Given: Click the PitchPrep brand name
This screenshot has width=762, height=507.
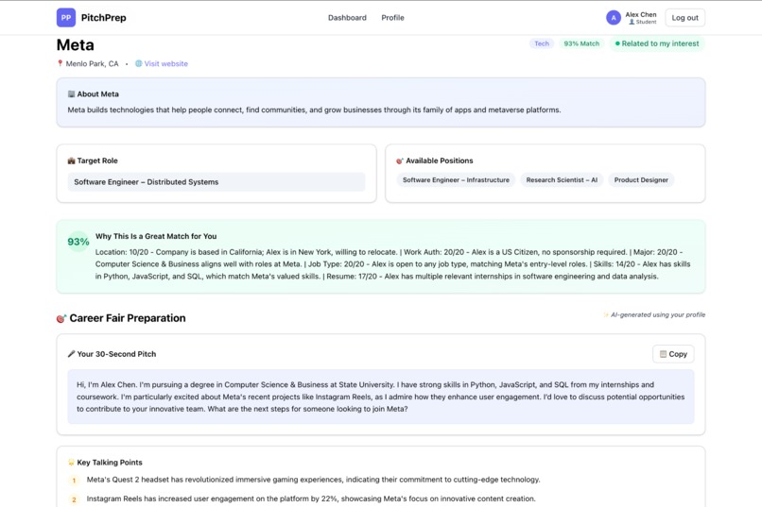Looking at the screenshot, I should coord(103,17).
